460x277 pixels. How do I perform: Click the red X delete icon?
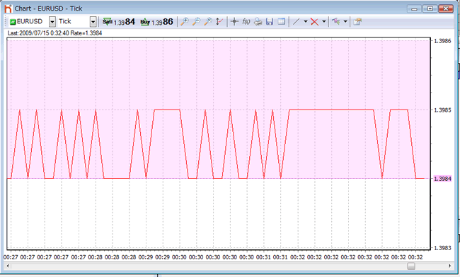tap(314, 22)
